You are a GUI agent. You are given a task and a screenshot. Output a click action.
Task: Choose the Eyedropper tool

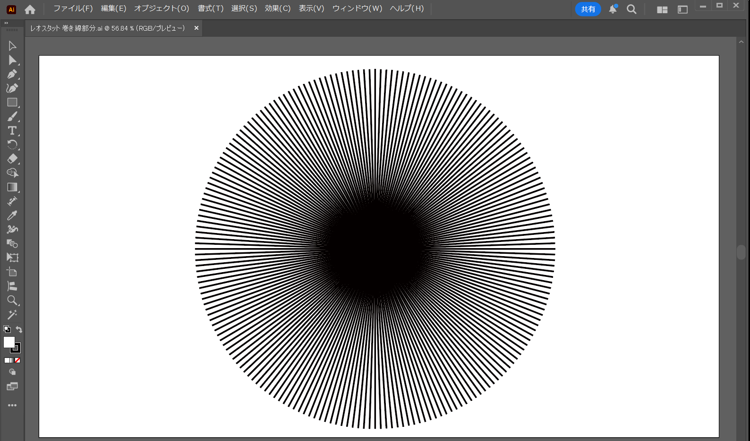click(12, 216)
